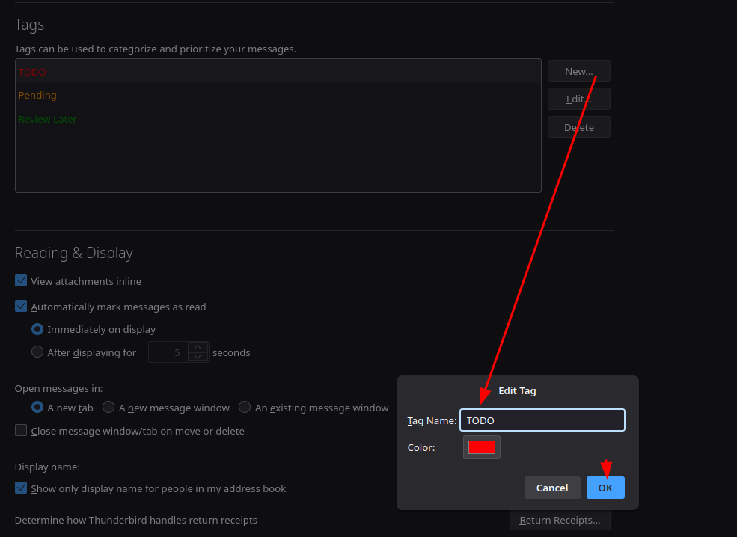Open the red Color picker swatch

click(481, 447)
